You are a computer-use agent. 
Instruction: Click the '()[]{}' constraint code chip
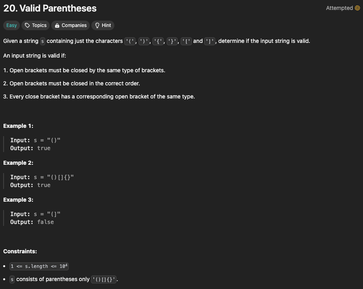pyautogui.click(x=104, y=279)
